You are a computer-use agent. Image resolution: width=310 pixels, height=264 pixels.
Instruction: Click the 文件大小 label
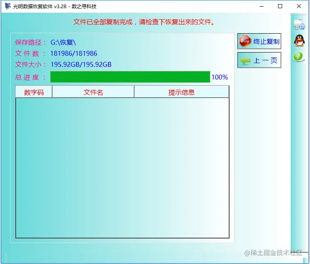30,64
